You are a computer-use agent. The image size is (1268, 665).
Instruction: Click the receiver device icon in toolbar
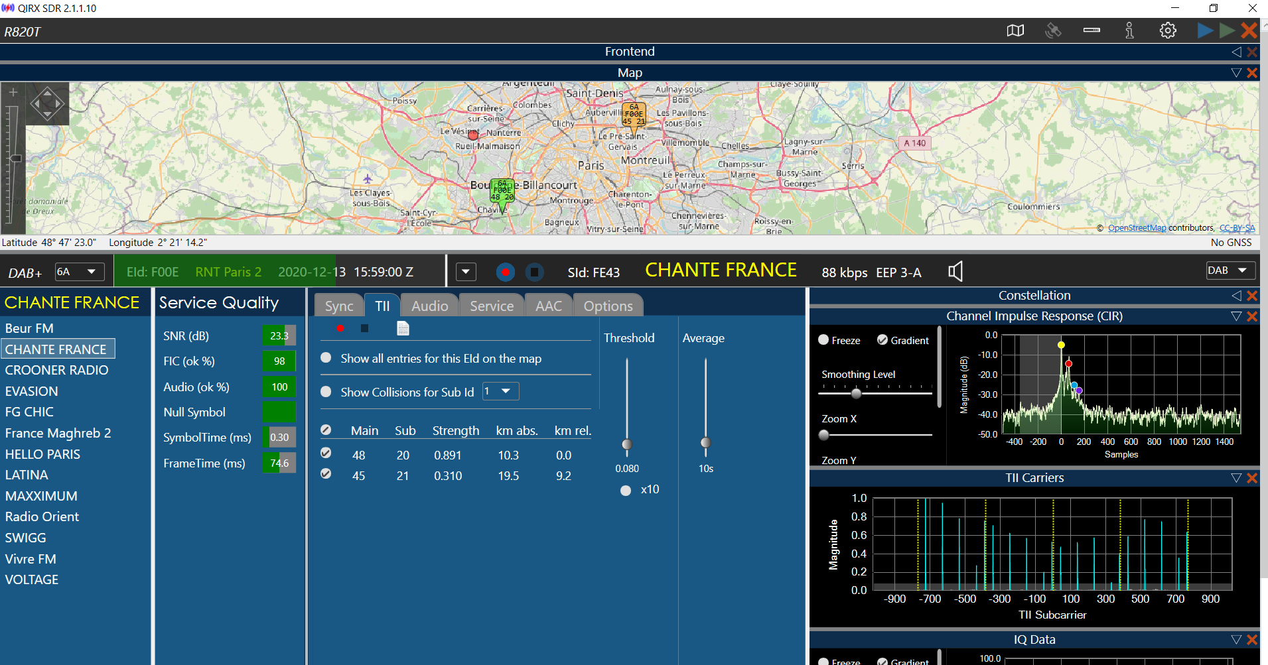tap(1092, 30)
